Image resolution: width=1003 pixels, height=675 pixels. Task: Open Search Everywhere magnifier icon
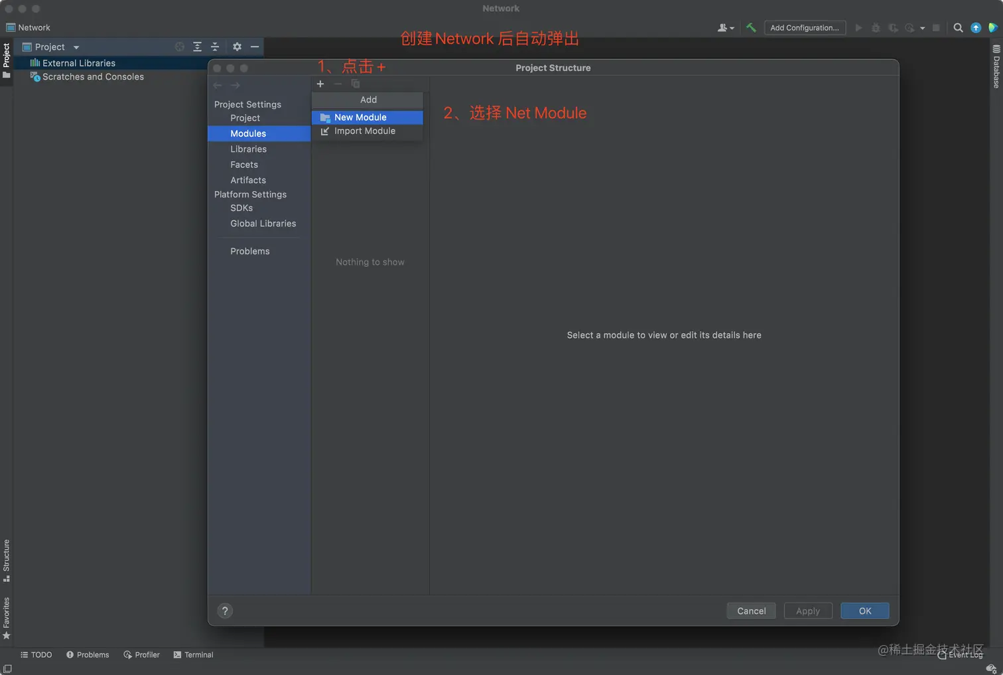coord(958,28)
